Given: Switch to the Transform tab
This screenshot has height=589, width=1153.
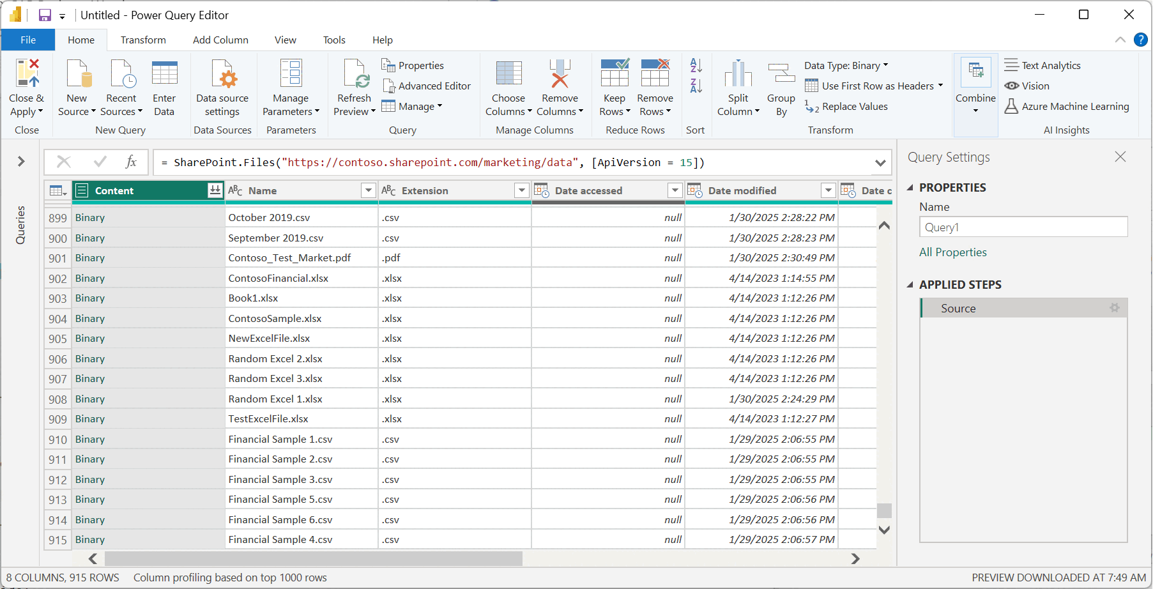Looking at the screenshot, I should (143, 40).
